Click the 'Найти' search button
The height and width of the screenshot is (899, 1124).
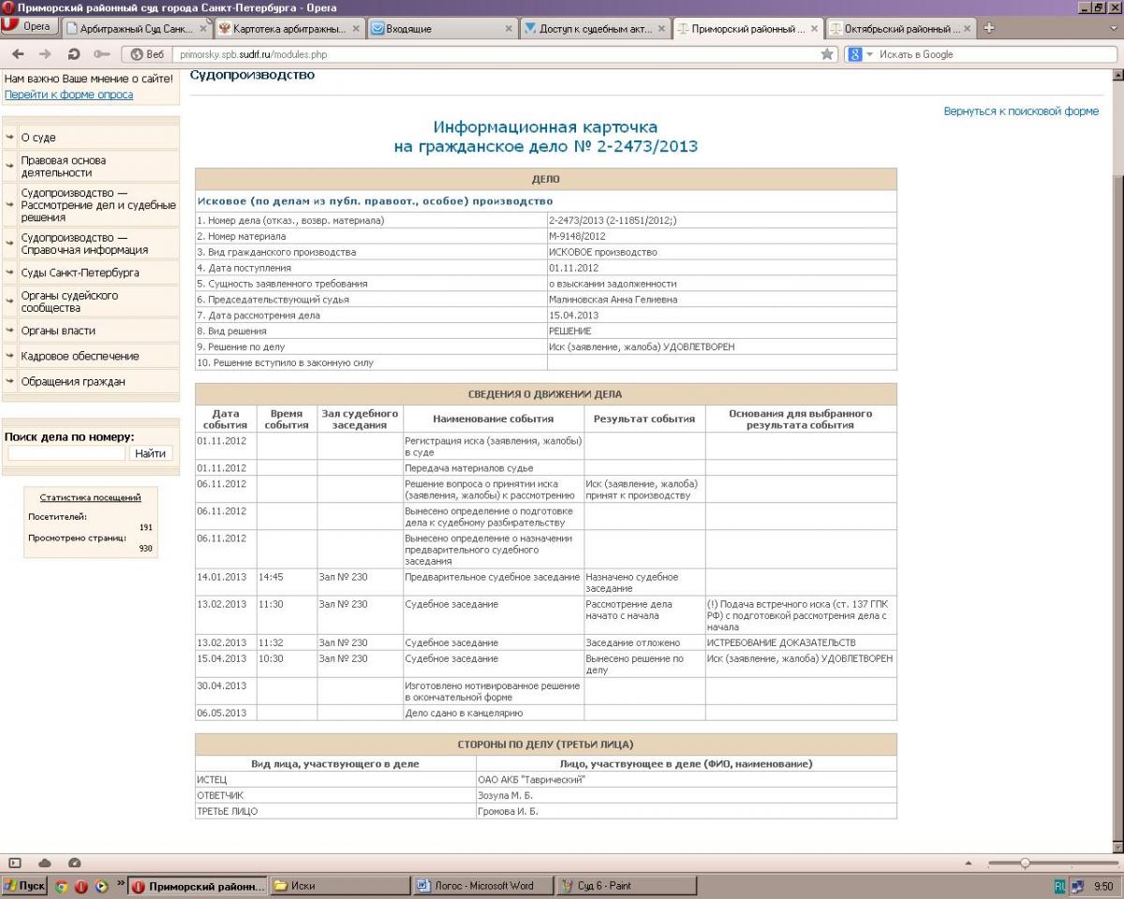pyautogui.click(x=150, y=453)
